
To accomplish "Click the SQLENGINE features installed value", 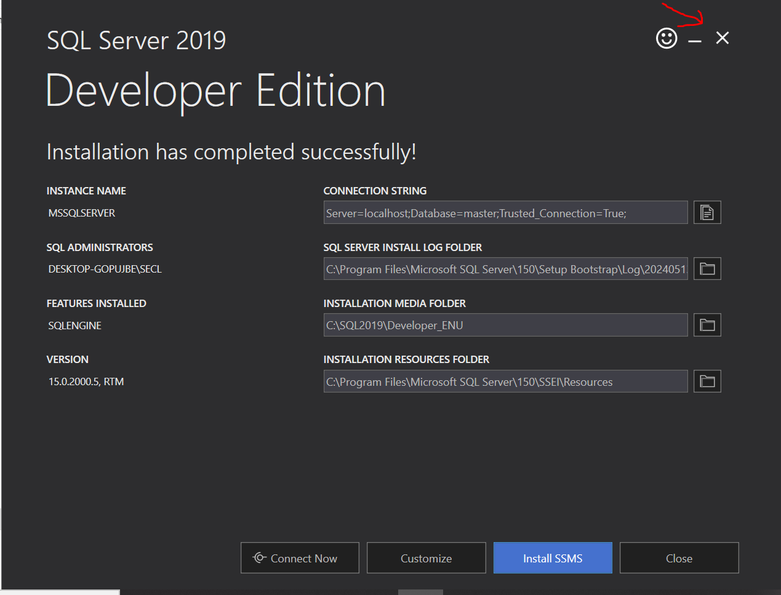I will pos(75,325).
